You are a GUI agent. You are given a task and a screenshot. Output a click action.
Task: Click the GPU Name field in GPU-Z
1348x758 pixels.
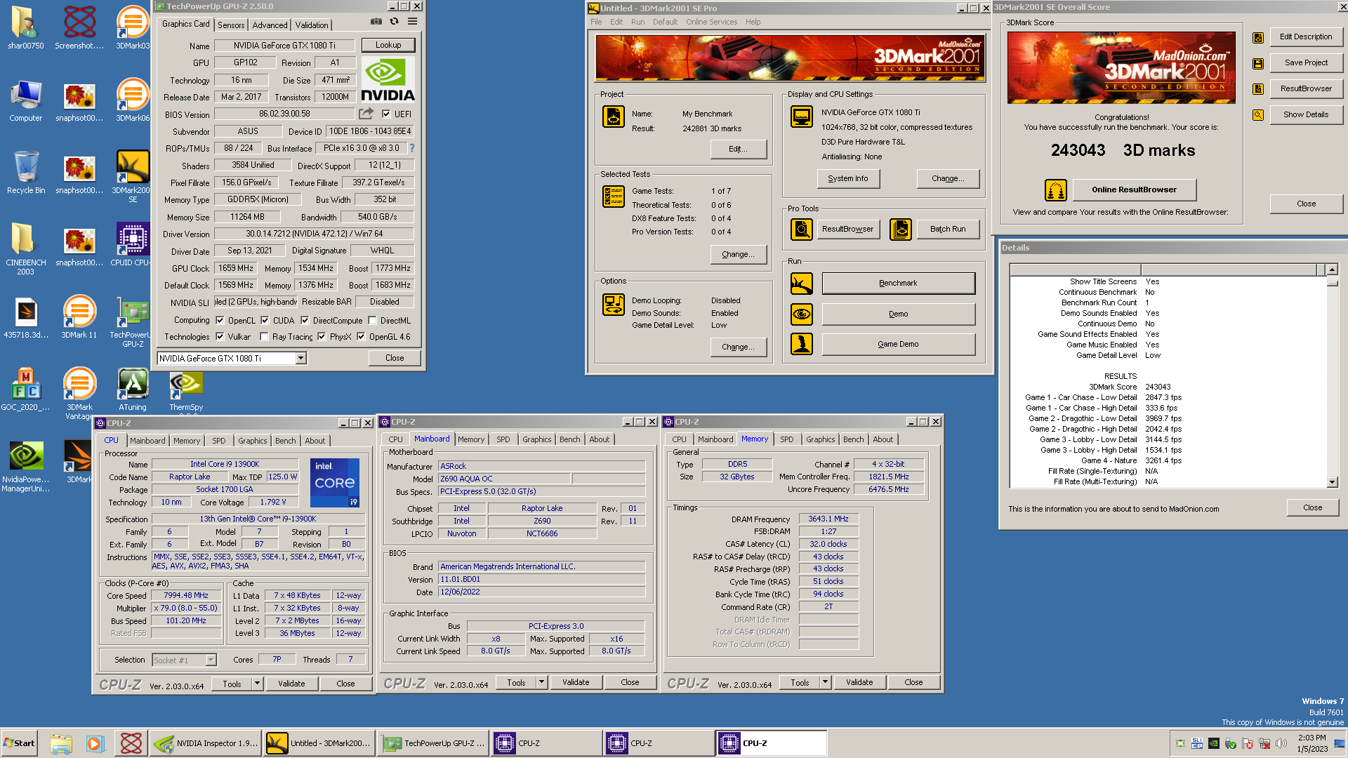point(284,45)
